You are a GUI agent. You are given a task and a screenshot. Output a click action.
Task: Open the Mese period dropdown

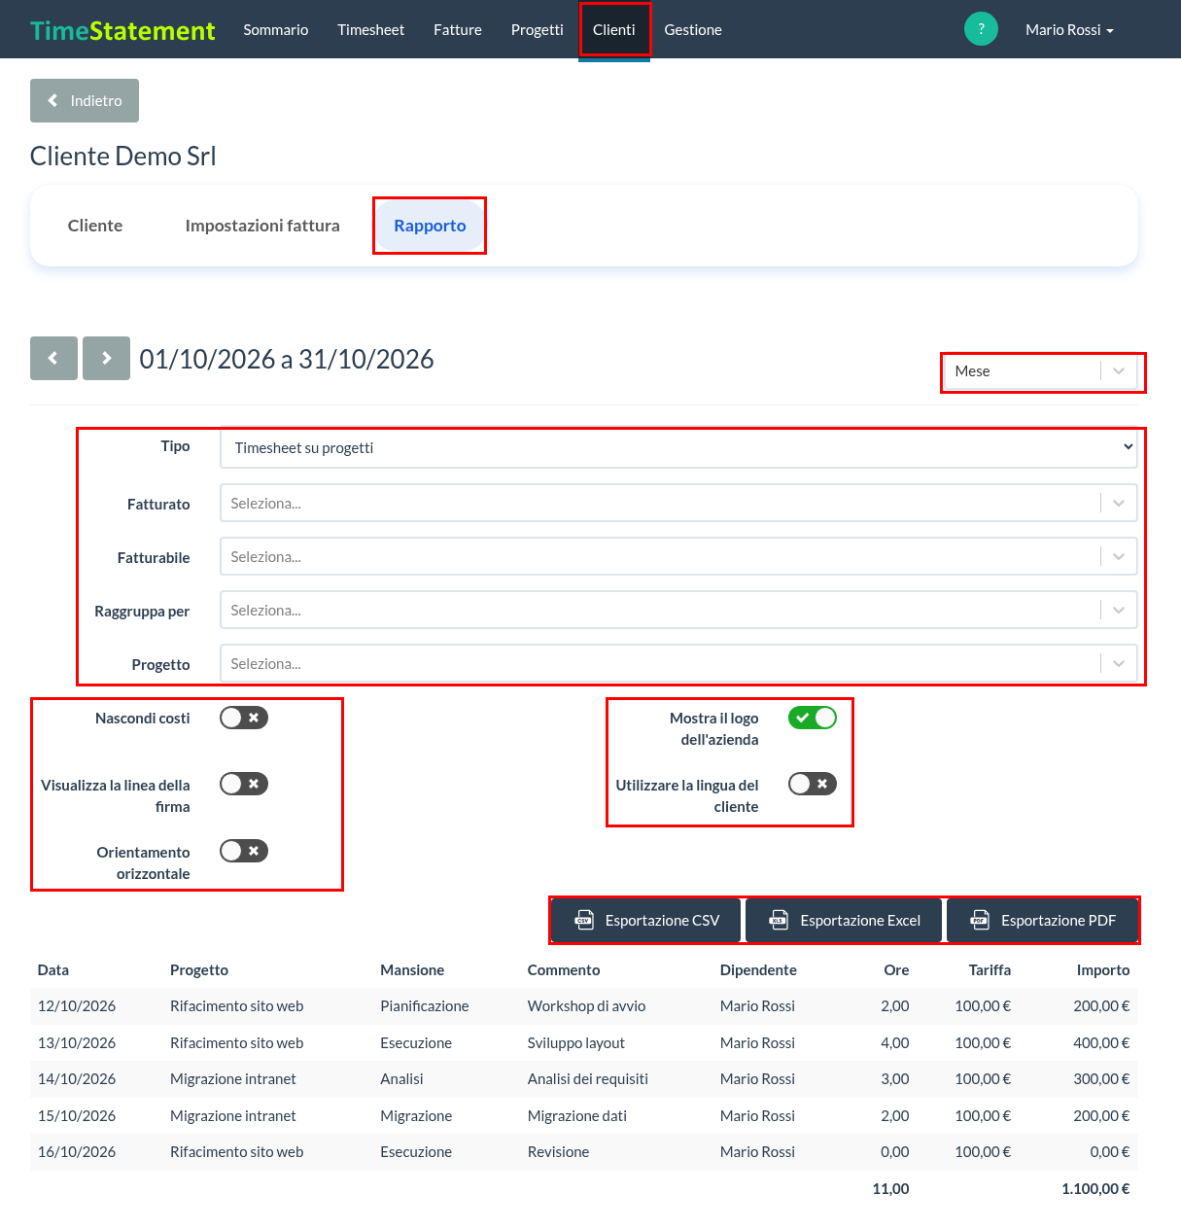click(x=1041, y=371)
